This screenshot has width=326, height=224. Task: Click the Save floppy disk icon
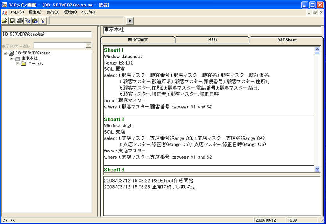click(12, 21)
